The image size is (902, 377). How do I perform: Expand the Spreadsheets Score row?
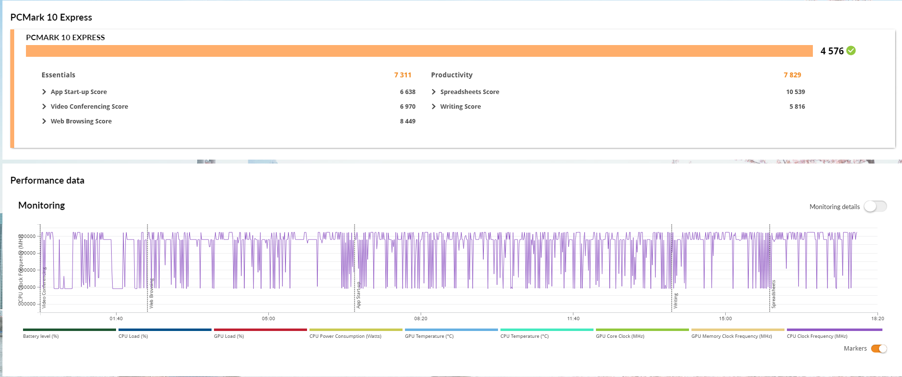click(433, 92)
